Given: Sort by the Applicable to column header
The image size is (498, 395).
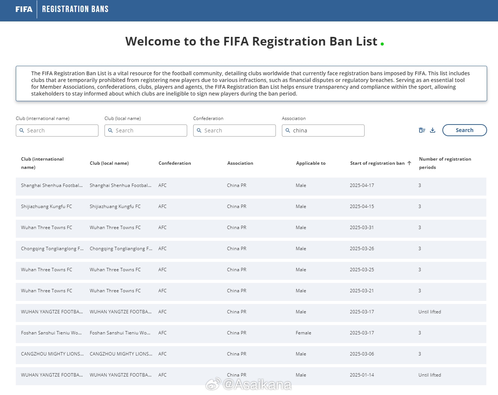Looking at the screenshot, I should (x=310, y=163).
